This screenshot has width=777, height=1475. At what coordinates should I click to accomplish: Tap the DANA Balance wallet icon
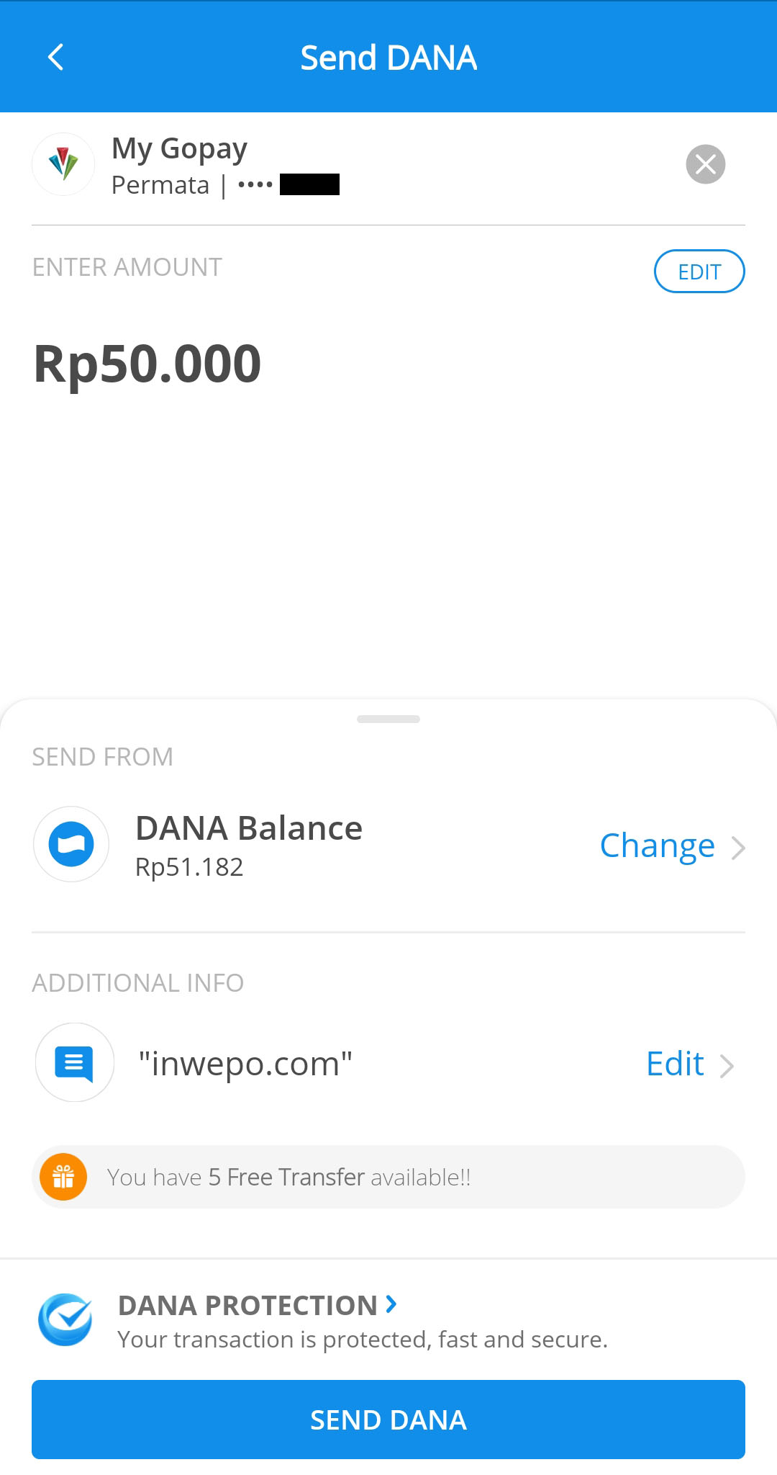click(x=71, y=844)
